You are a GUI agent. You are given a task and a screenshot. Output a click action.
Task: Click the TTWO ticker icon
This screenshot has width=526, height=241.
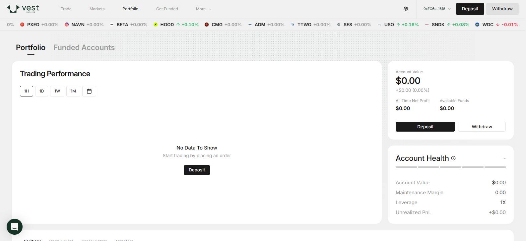(x=293, y=25)
